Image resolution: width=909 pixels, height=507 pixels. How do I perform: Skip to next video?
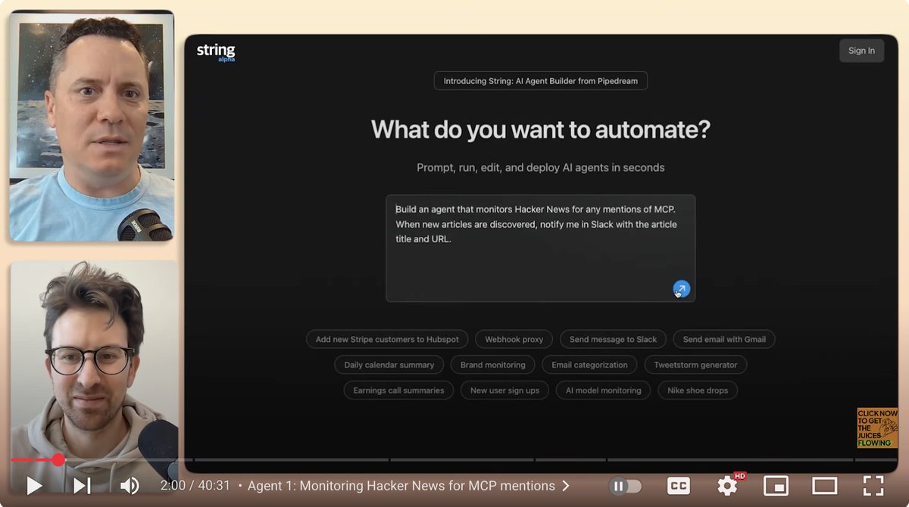point(82,485)
